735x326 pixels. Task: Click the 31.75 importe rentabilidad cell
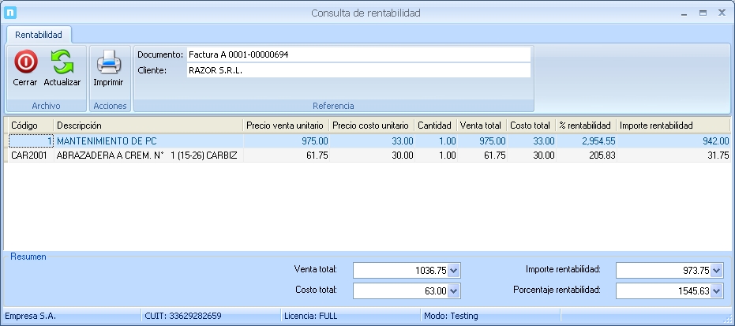coord(673,156)
